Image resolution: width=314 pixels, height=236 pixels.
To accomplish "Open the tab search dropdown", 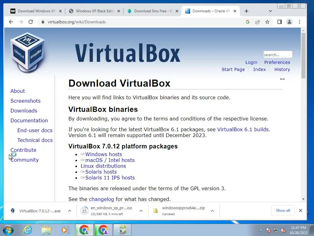I will pyautogui.click(x=270, y=11).
